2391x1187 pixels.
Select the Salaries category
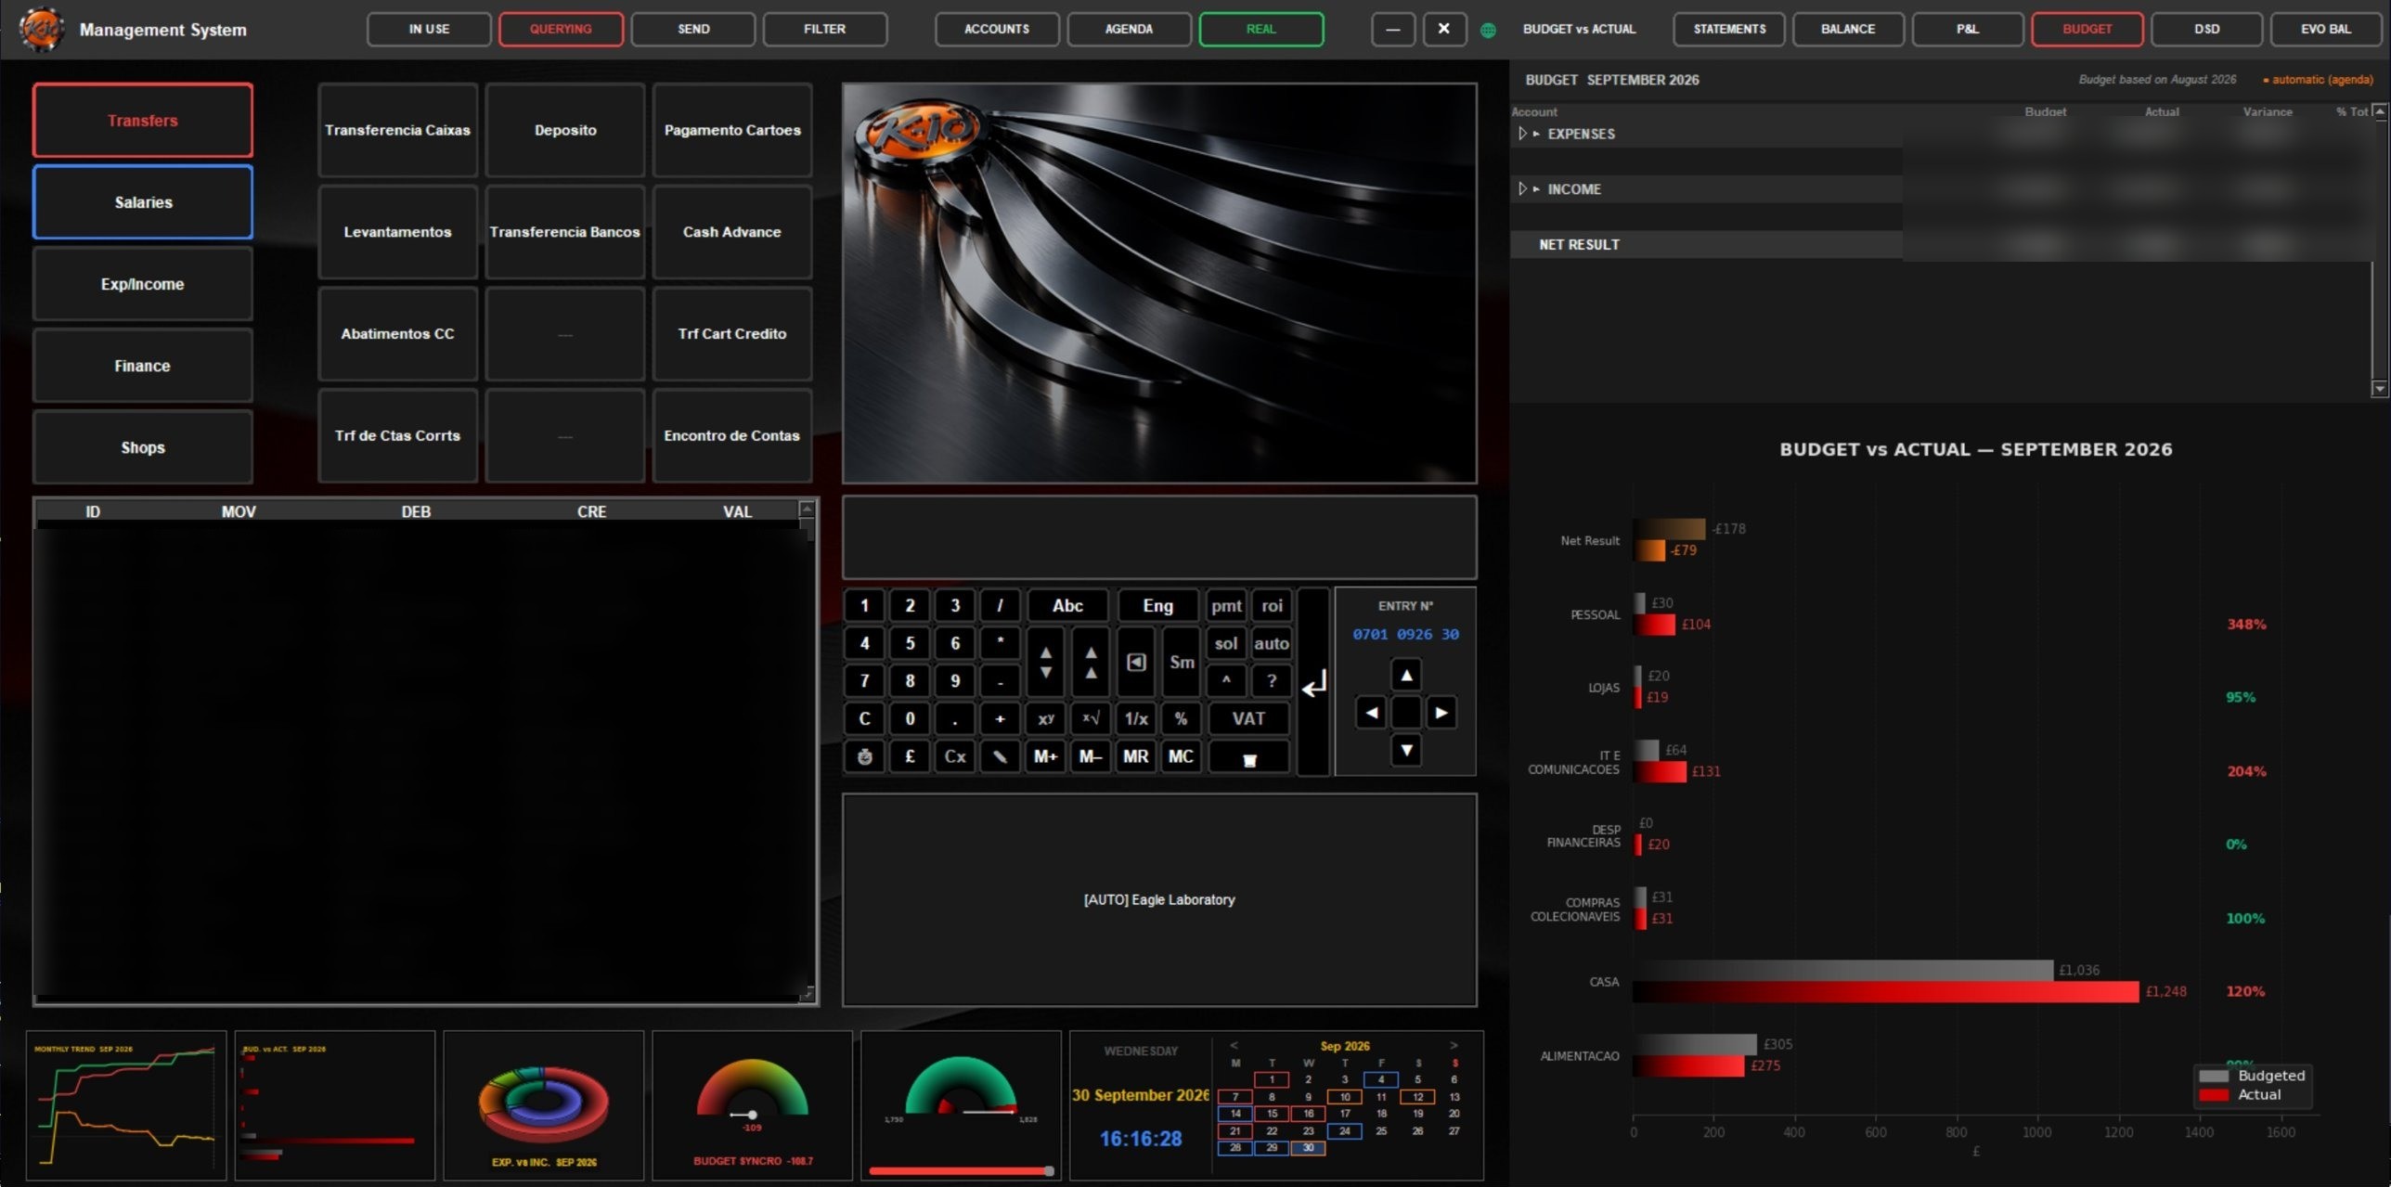tap(143, 202)
